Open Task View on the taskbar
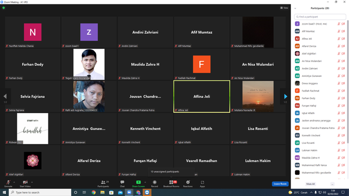Viewport: 349px width, 196px height. click(x=85, y=192)
